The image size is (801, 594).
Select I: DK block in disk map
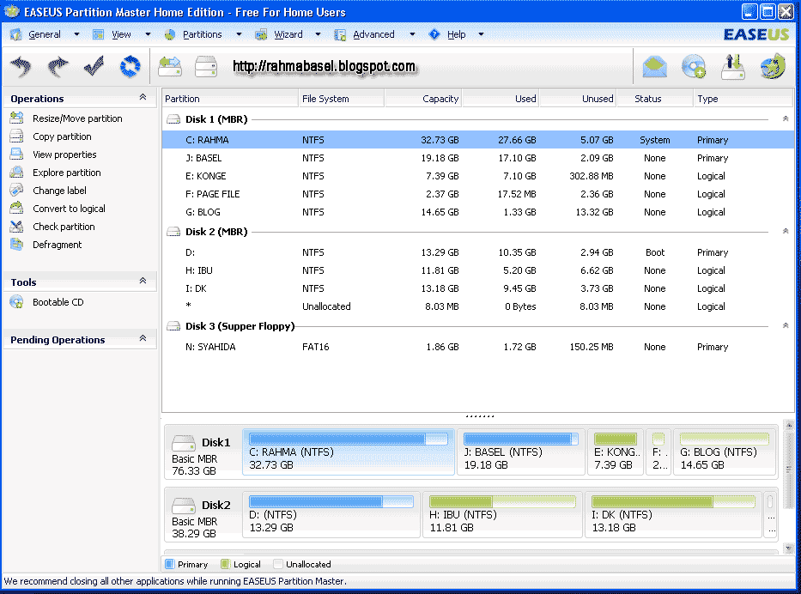click(x=673, y=515)
